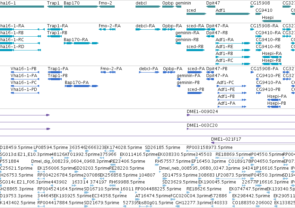Select the Trap1 gene bar
The image size is (295, 208).
tap(55, 7)
